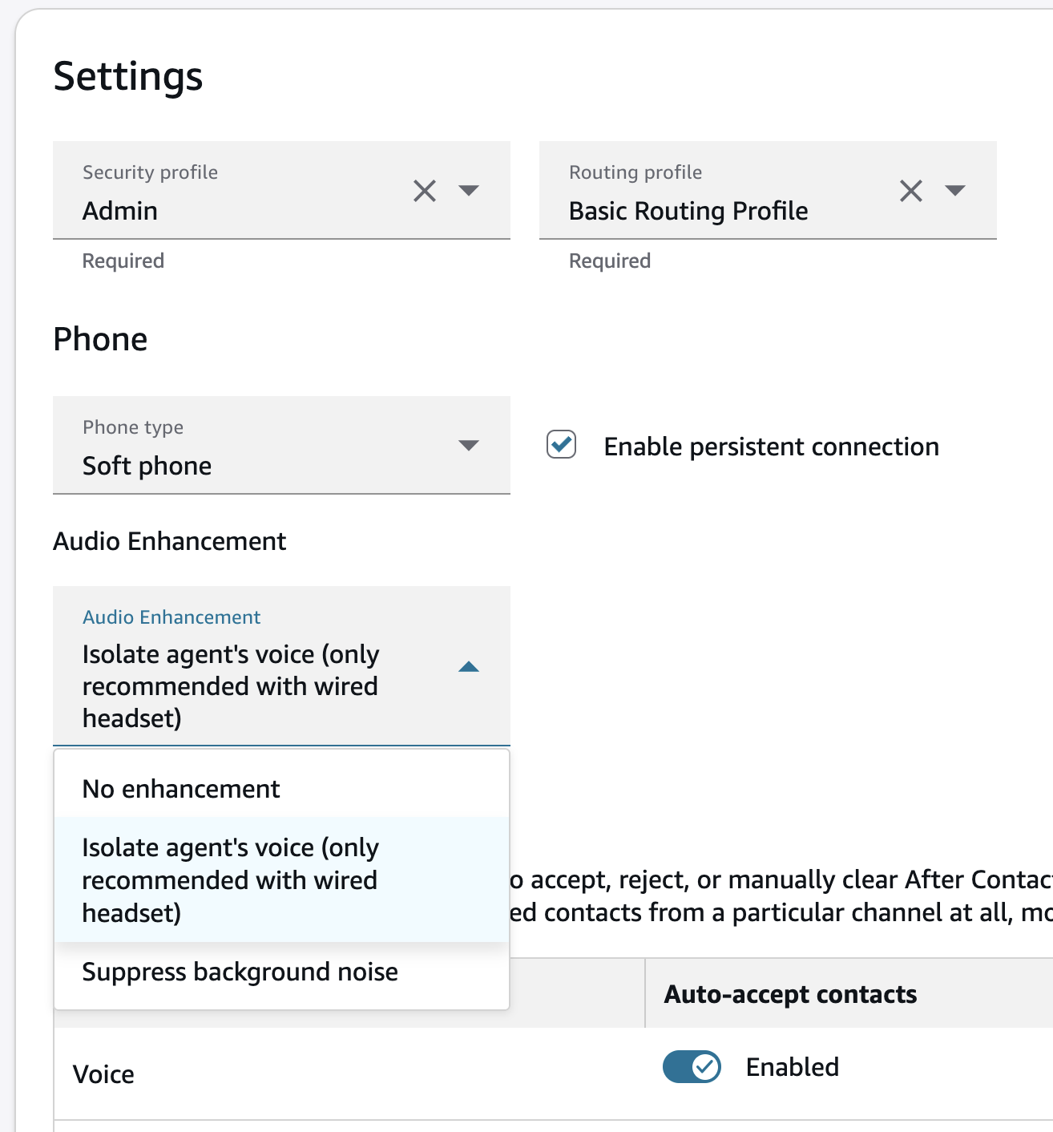Click the Phone type dropdown arrow

click(x=470, y=446)
